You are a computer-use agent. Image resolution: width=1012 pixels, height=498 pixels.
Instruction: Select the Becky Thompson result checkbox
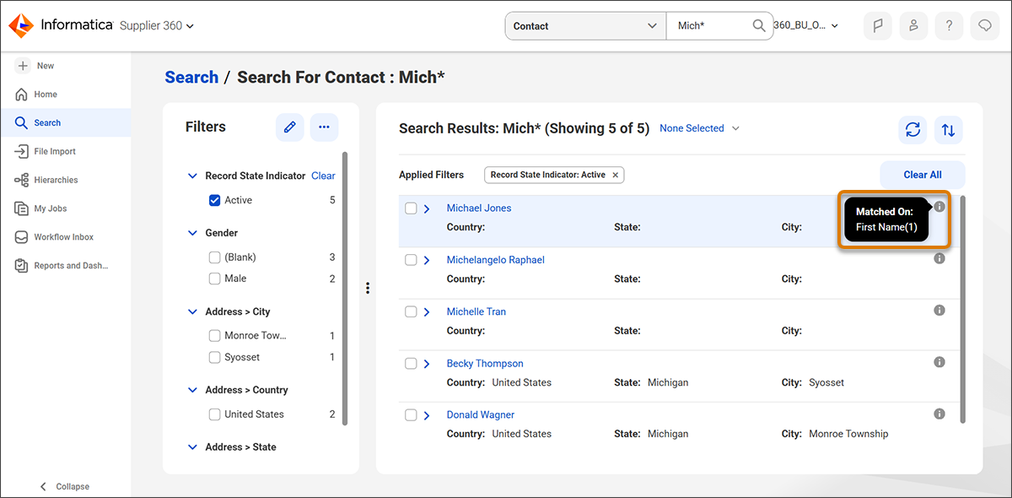pyautogui.click(x=411, y=364)
